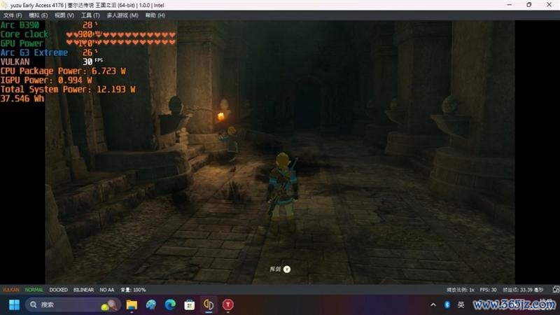Click the volume 100% status button
Image resolution: width=560 pixels, height=315 pixels.
pyautogui.click(x=133, y=290)
